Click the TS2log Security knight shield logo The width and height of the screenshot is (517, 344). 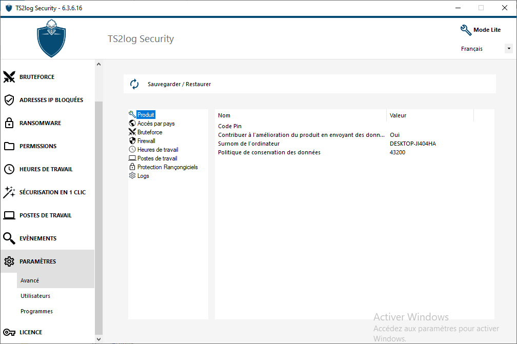(x=51, y=38)
